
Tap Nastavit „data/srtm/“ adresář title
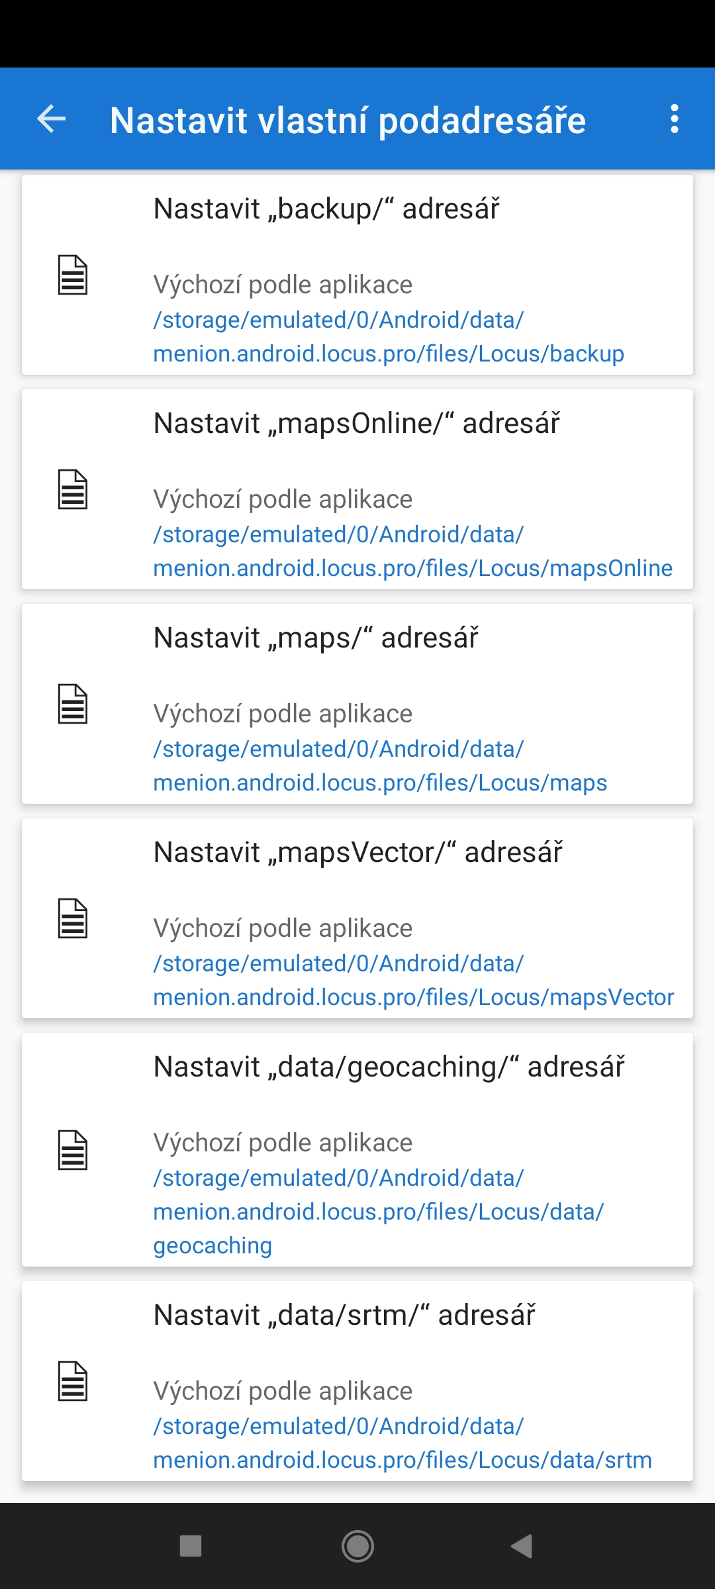click(344, 1316)
